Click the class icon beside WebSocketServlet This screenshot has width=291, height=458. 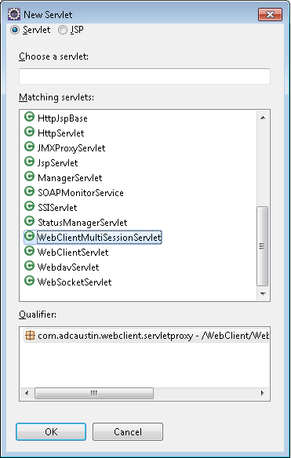coord(29,281)
